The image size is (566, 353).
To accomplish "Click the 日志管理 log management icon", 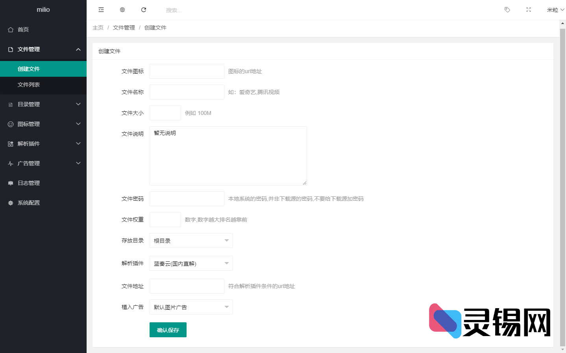I will 9,183.
